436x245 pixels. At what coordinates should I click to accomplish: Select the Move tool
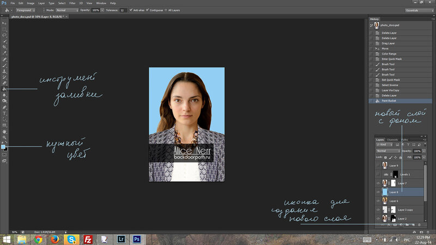(4, 23)
